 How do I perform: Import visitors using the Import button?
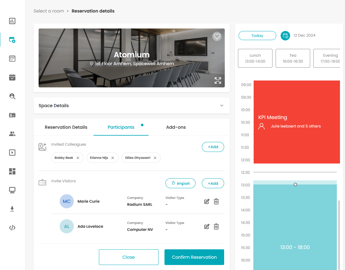click(181, 183)
